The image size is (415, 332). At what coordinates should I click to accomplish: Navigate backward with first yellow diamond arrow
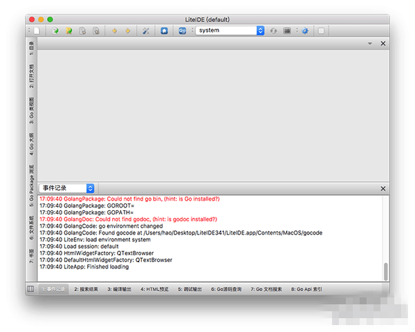tap(115, 31)
